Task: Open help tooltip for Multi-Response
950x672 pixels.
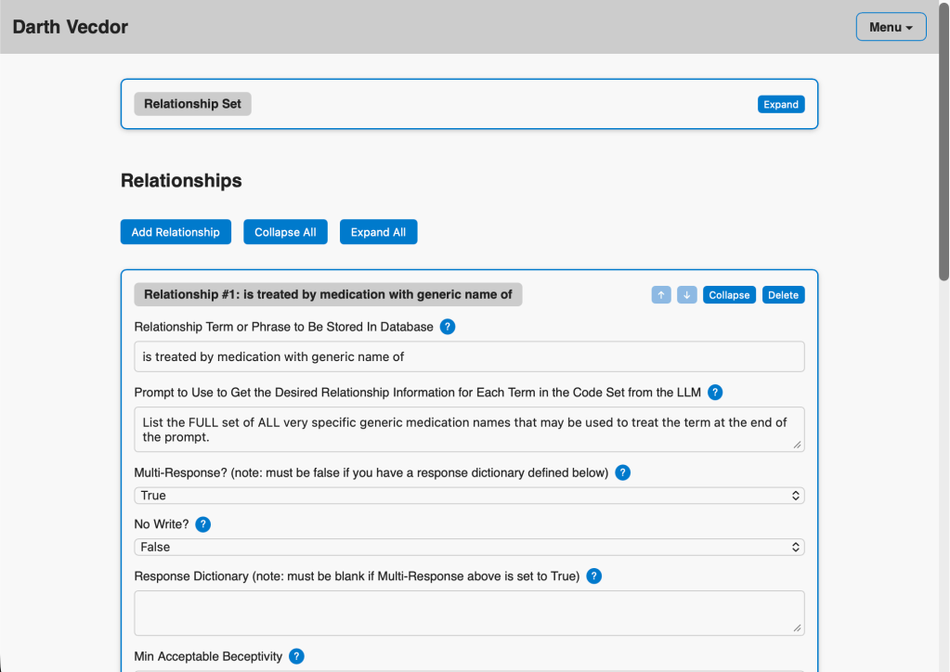Action: point(623,472)
